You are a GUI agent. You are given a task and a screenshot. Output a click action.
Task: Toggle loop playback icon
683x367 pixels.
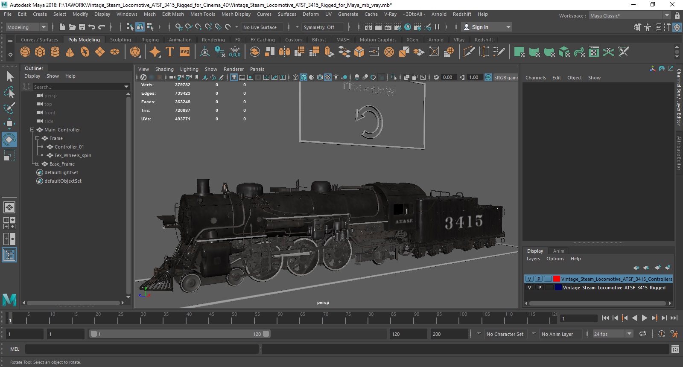click(643, 334)
